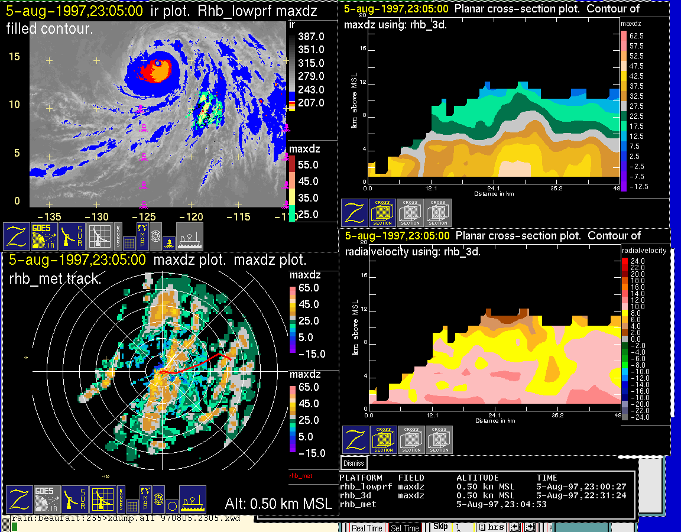Click the Real Time button
Image resolution: width=681 pixels, height=532 pixels.
pyautogui.click(x=367, y=528)
